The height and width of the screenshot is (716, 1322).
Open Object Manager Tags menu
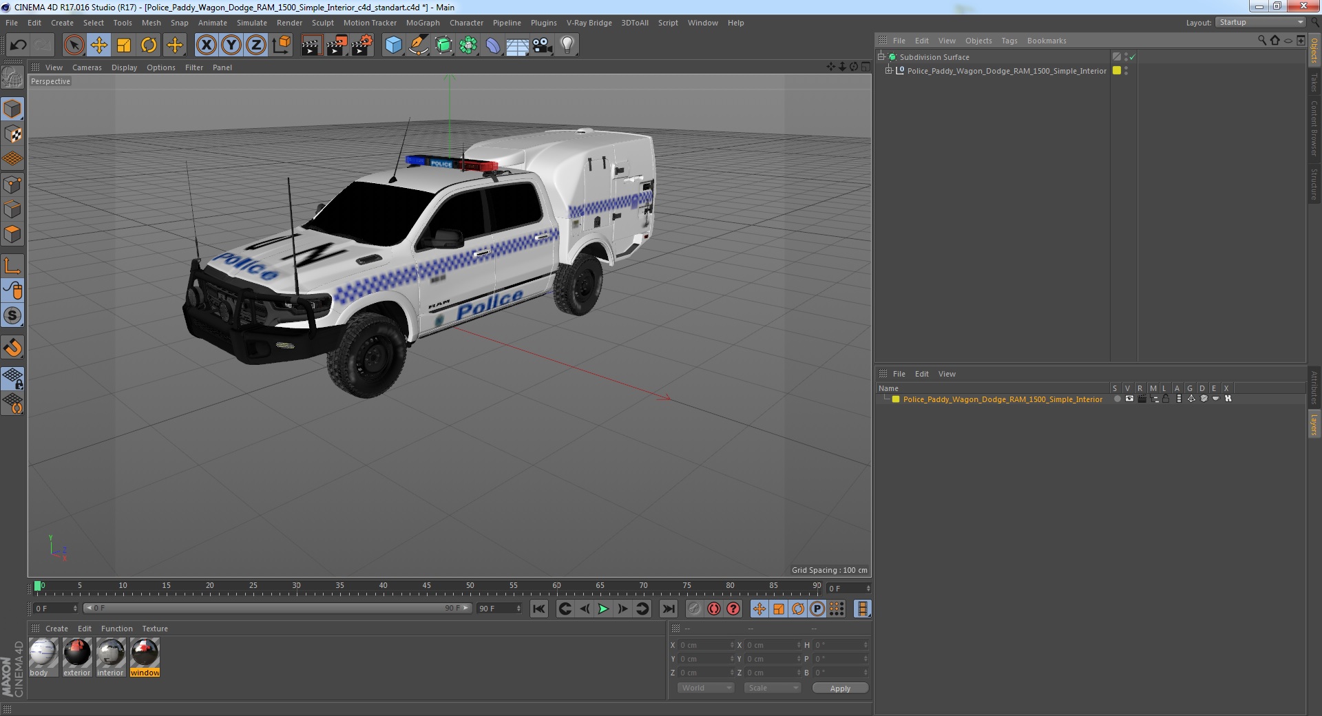[1009, 41]
